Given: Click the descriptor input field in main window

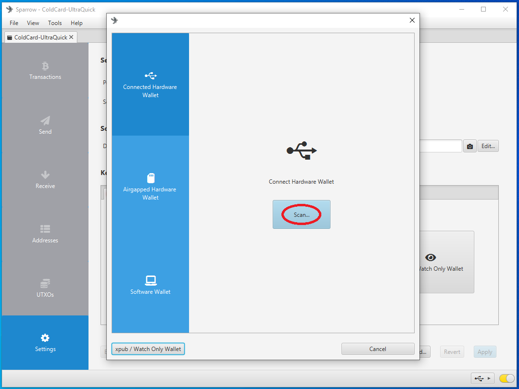Looking at the screenshot, I should tap(441, 146).
